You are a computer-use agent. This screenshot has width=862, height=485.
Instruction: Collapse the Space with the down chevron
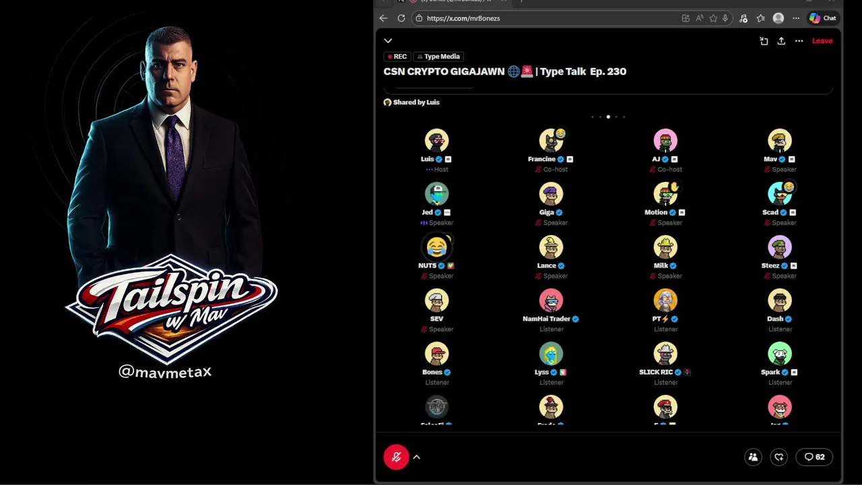click(388, 41)
